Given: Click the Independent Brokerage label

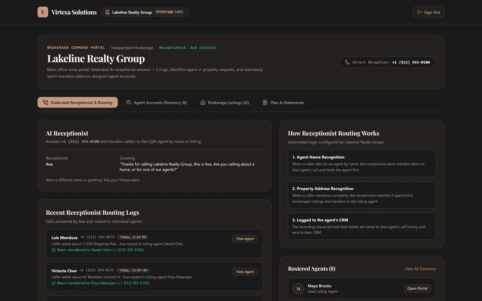Looking at the screenshot, I should [x=132, y=48].
